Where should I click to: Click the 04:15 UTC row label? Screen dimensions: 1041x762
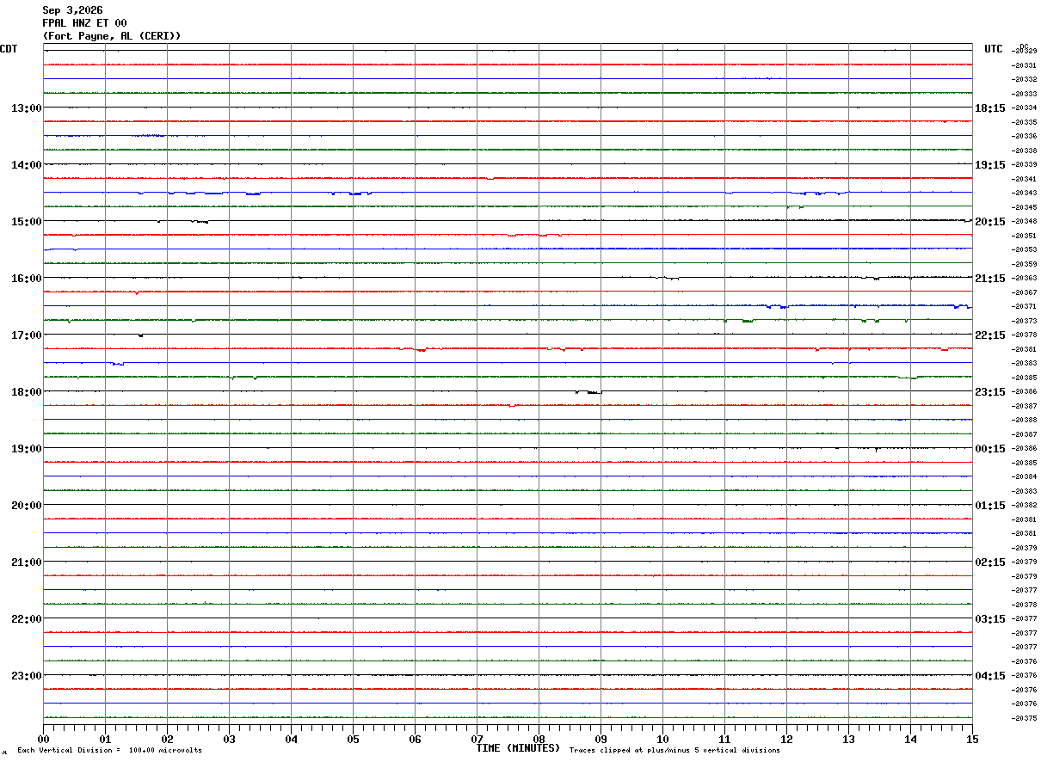click(x=989, y=676)
